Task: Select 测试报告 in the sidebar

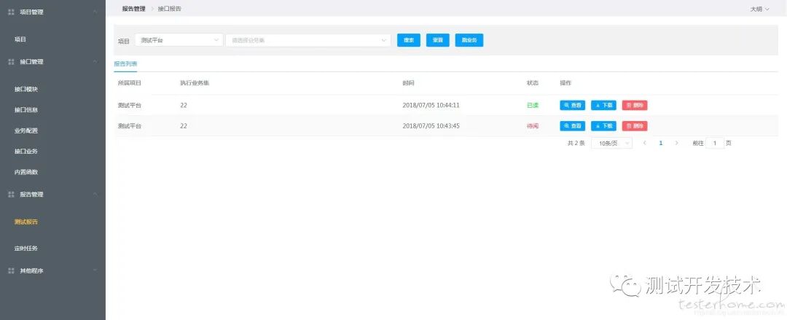Action: [26, 222]
